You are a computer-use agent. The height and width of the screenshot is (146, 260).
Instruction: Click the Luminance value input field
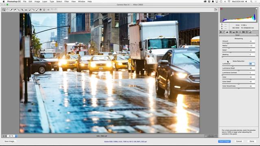pos(252,64)
